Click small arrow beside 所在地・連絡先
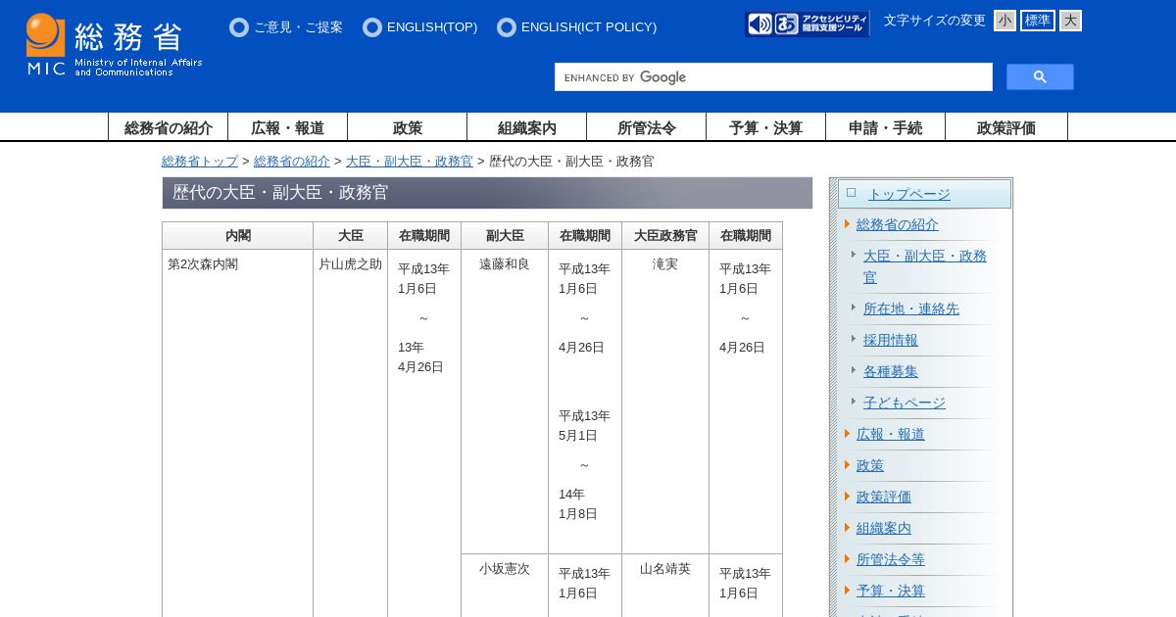This screenshot has height=617, width=1176. tap(854, 308)
